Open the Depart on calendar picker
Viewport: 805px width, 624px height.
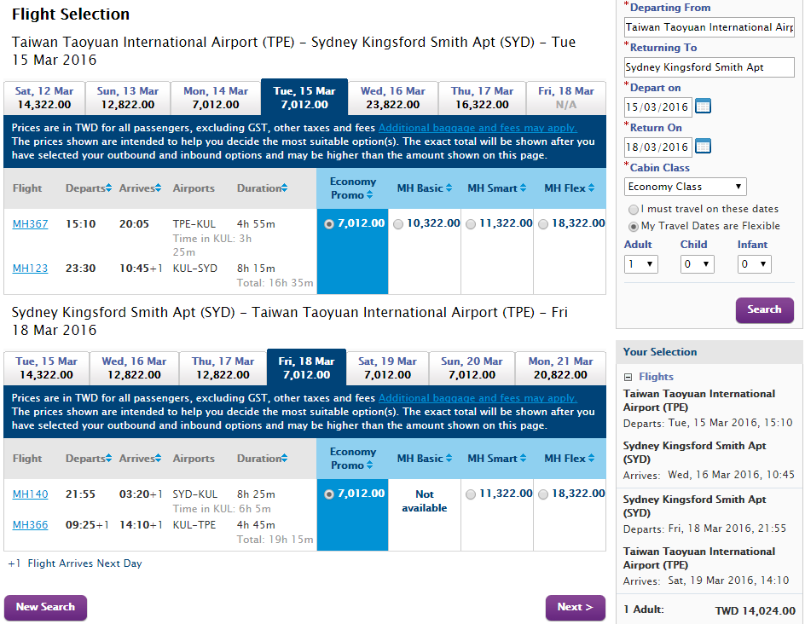click(x=703, y=107)
